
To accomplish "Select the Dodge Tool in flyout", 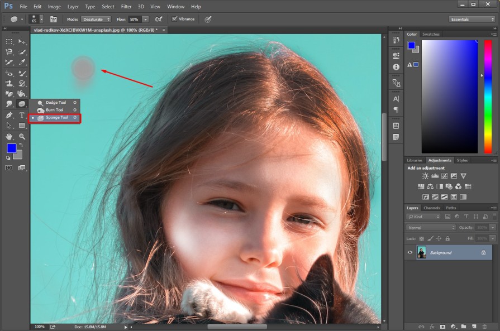I will (x=55, y=103).
